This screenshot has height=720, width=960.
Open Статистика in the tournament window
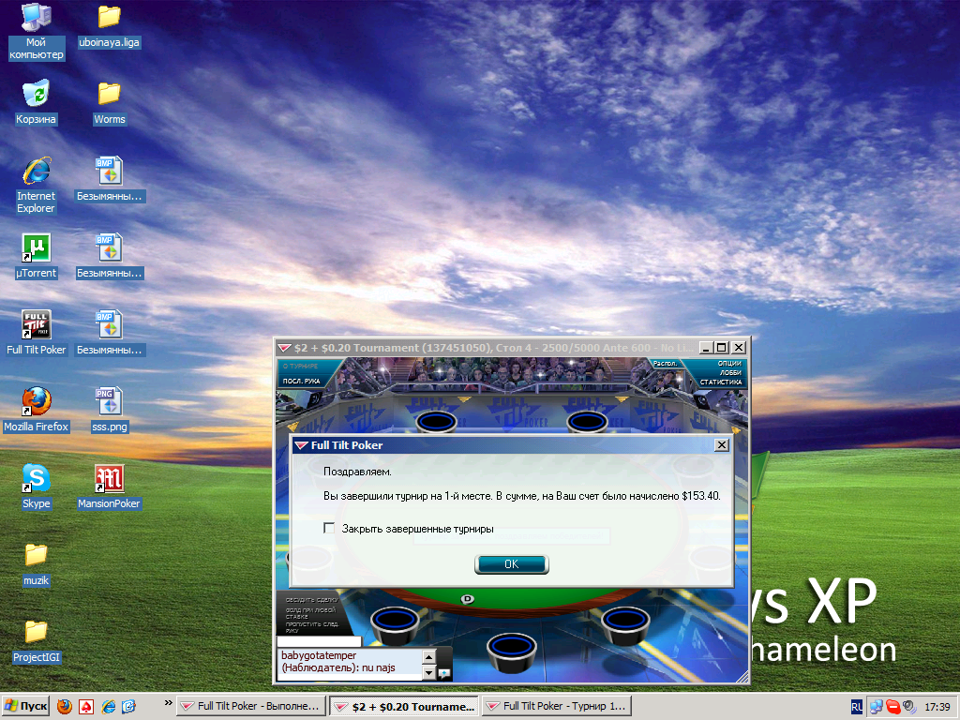click(x=721, y=382)
